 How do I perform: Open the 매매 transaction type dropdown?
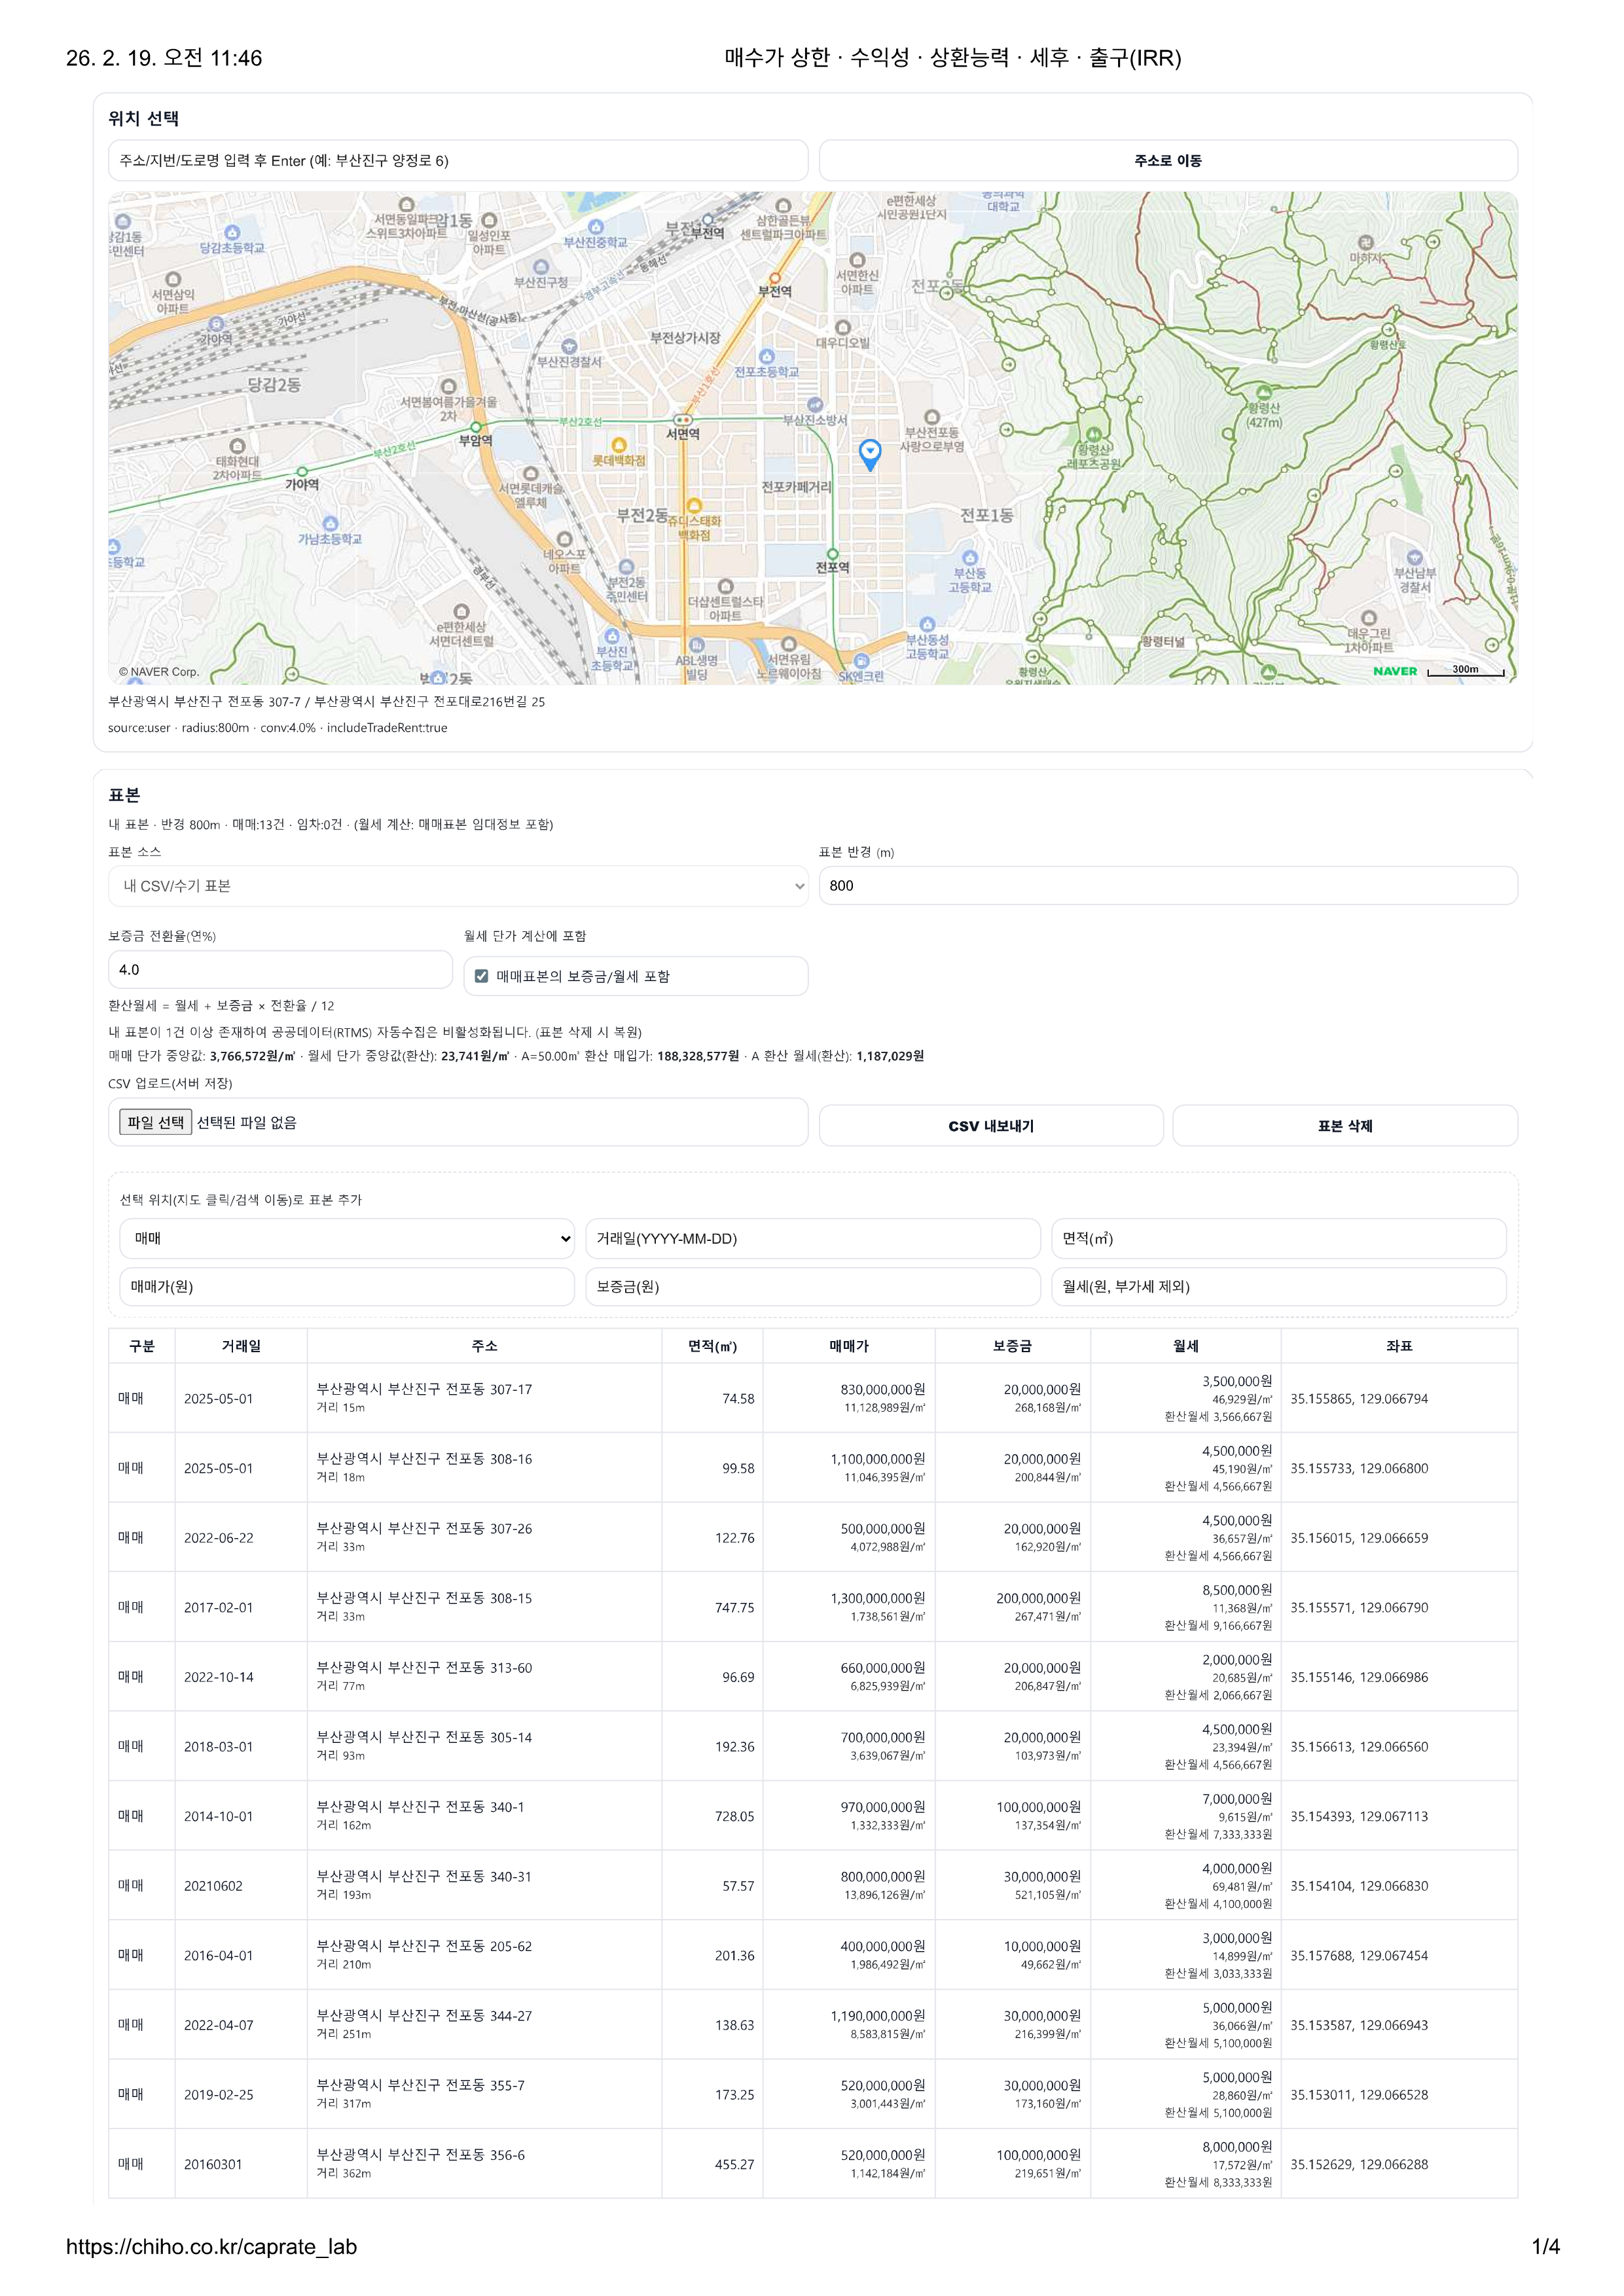point(346,1238)
